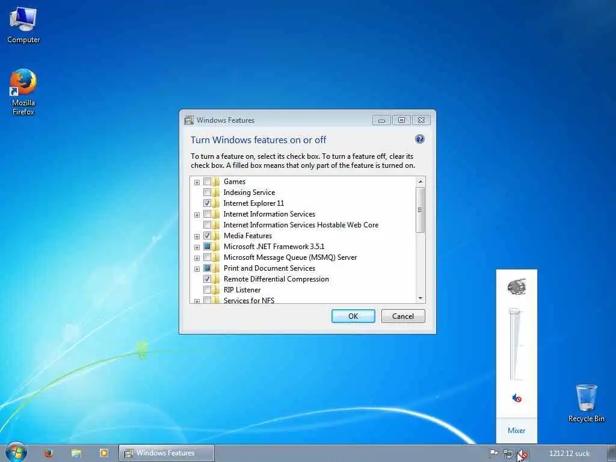
Task: Select the Media Features label
Action: click(x=247, y=236)
